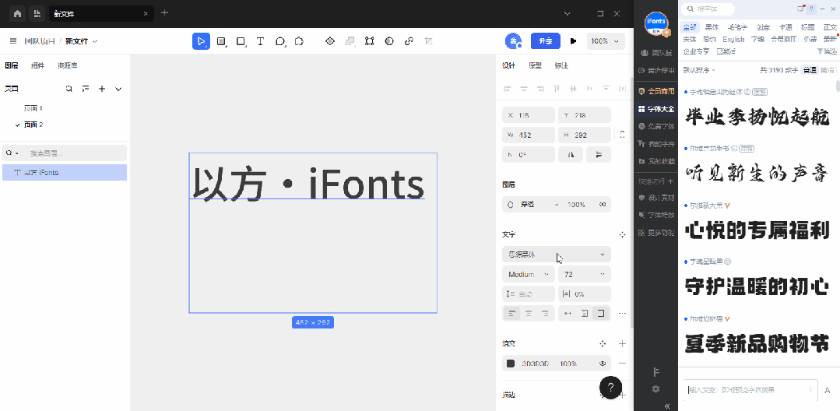Click the Rectangle shape tool
The width and height of the screenshot is (840, 411).
click(241, 41)
